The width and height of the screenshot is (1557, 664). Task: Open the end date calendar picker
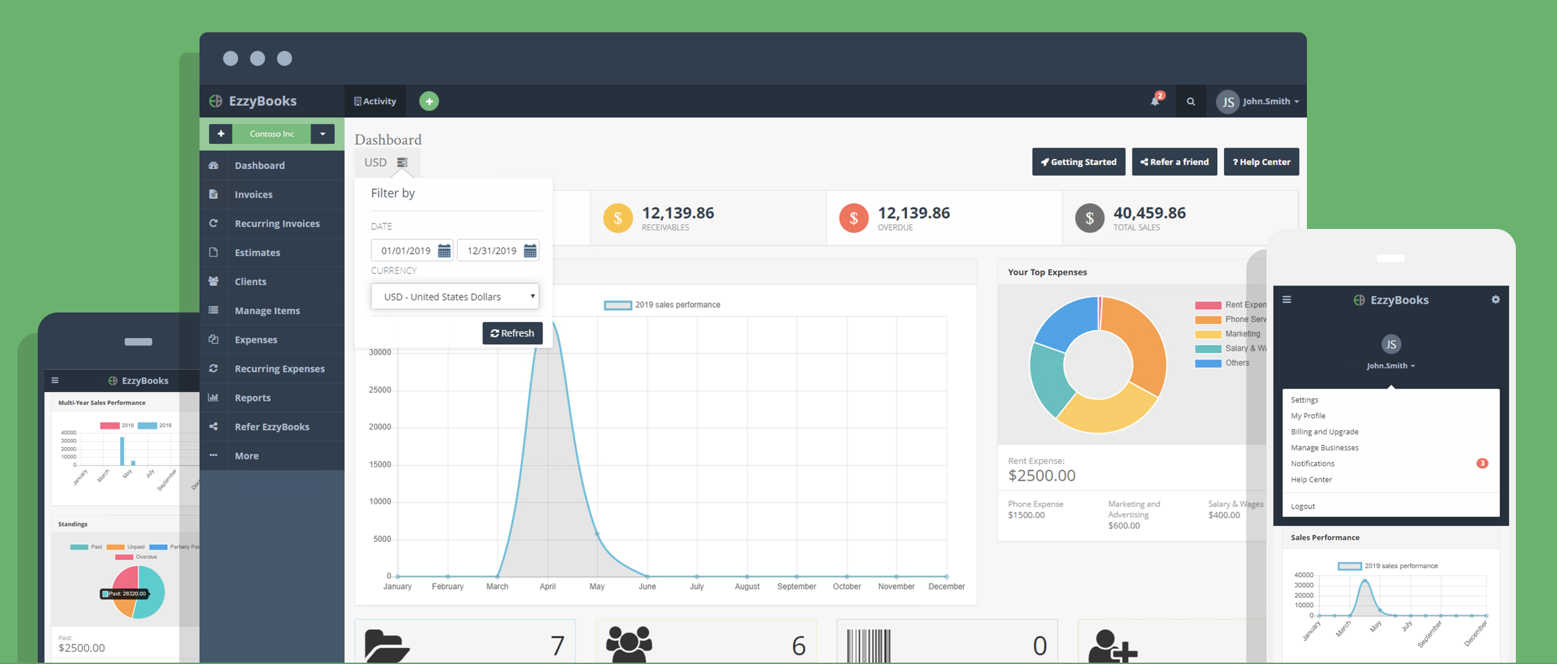[x=530, y=251]
